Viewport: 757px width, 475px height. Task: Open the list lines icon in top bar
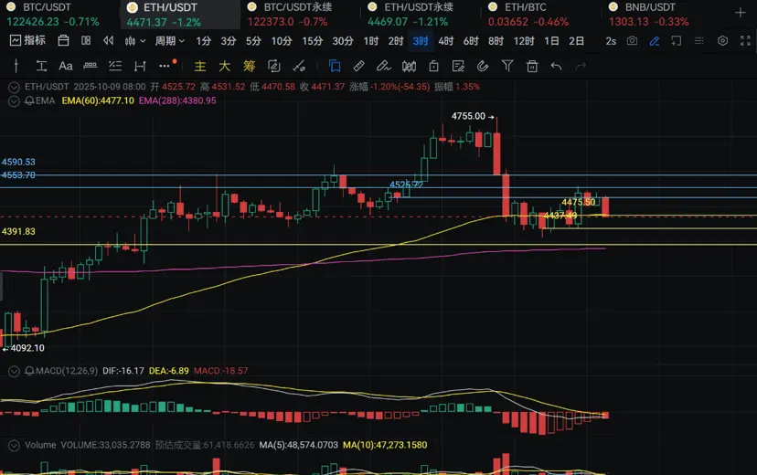(x=699, y=41)
